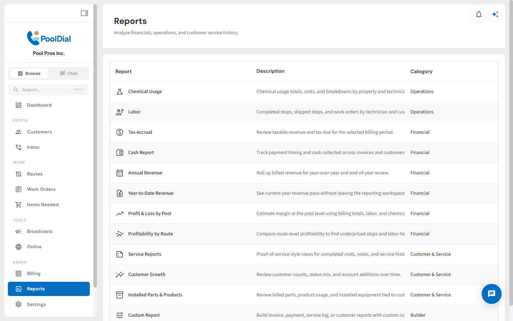Click the Online globe icon
The image size is (513, 321).
pos(19,247)
